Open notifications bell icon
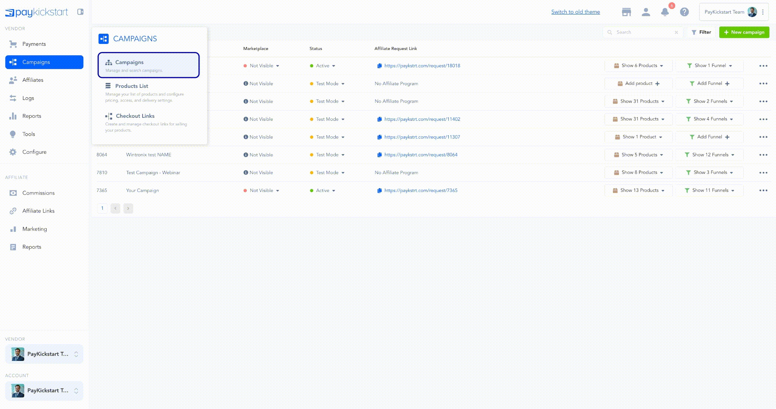The width and height of the screenshot is (776, 409). click(x=665, y=12)
